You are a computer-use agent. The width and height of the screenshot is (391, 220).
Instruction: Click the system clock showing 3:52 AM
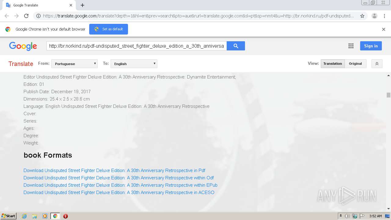375,216
